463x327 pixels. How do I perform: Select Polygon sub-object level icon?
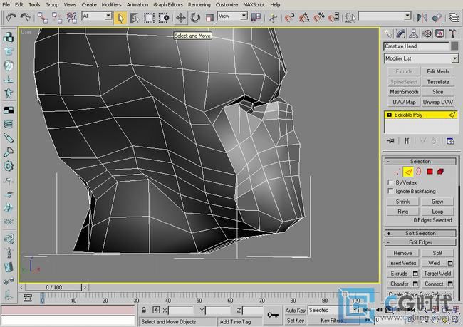tap(430, 172)
